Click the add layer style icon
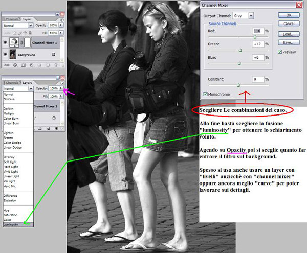 click(14, 65)
